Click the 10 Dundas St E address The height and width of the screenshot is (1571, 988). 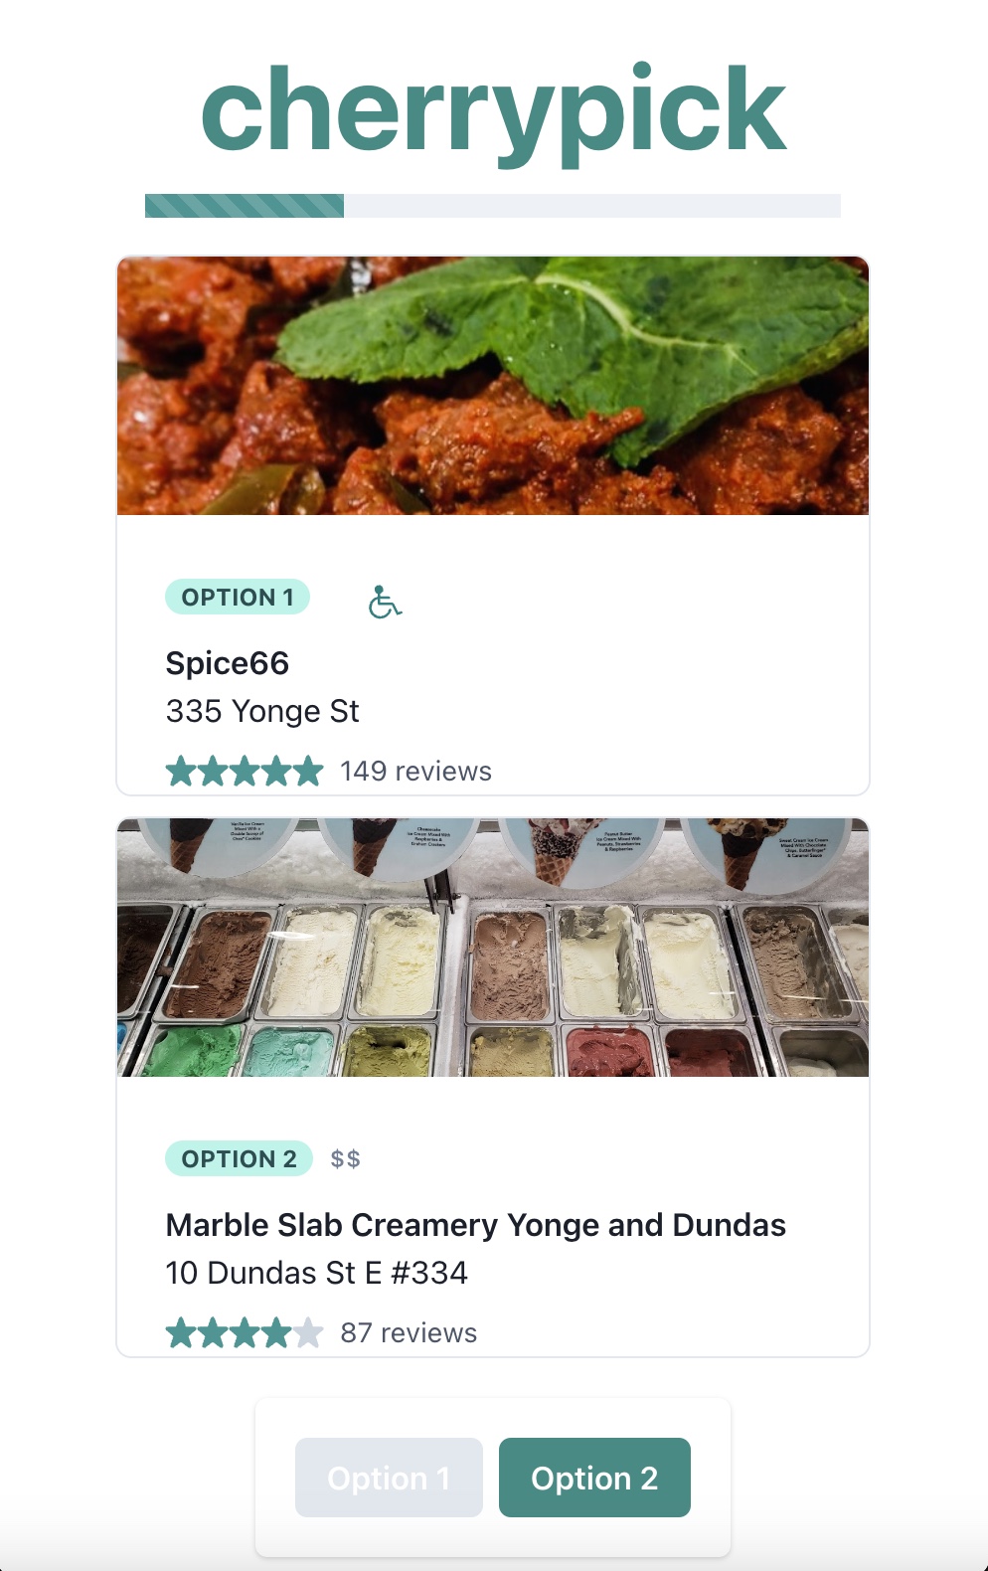click(317, 1273)
